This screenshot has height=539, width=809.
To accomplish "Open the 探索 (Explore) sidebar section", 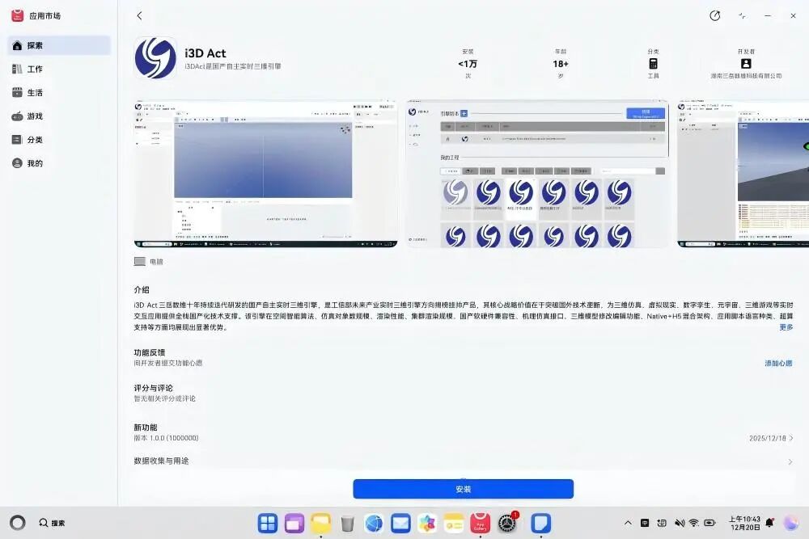I will pyautogui.click(x=58, y=45).
